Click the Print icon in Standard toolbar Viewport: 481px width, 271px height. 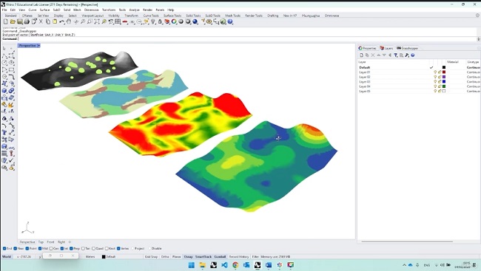pyautogui.click(x=27, y=21)
